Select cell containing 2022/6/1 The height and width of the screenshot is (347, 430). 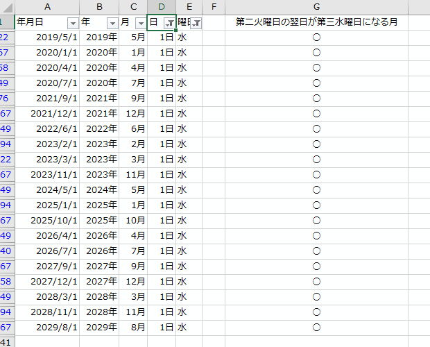(x=47, y=129)
